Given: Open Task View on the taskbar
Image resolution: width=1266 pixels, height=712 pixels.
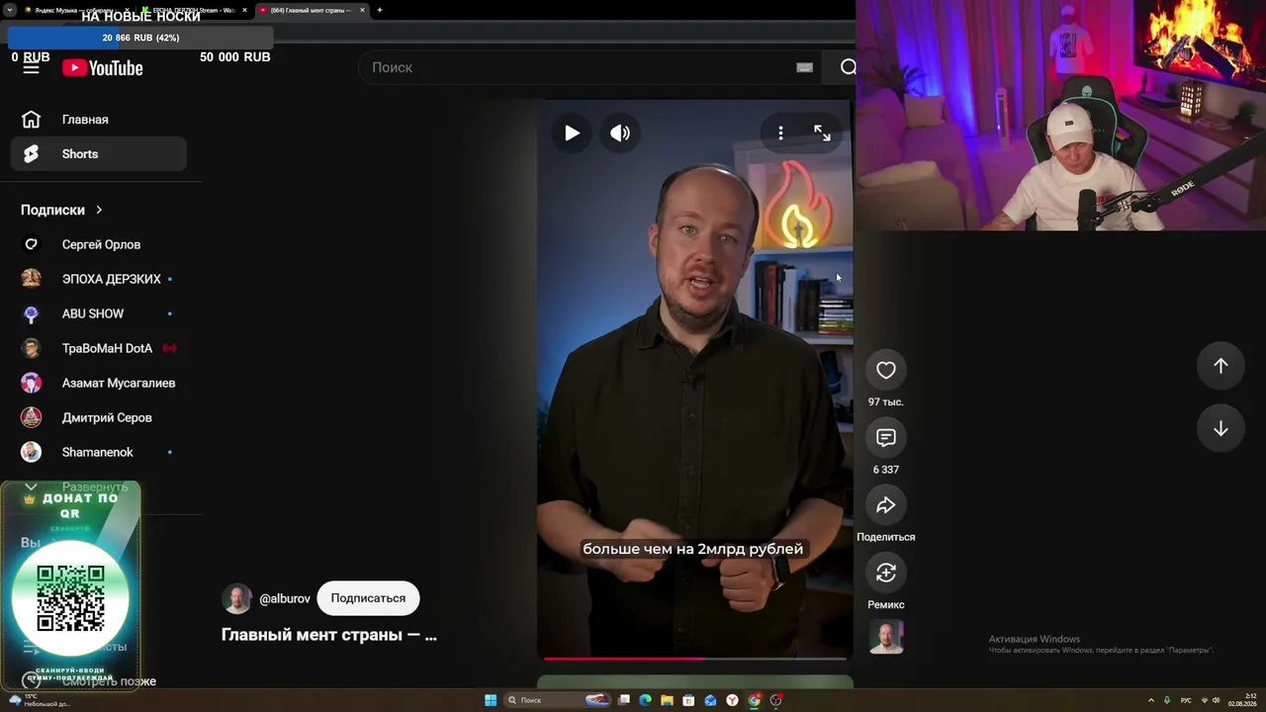Looking at the screenshot, I should [624, 700].
